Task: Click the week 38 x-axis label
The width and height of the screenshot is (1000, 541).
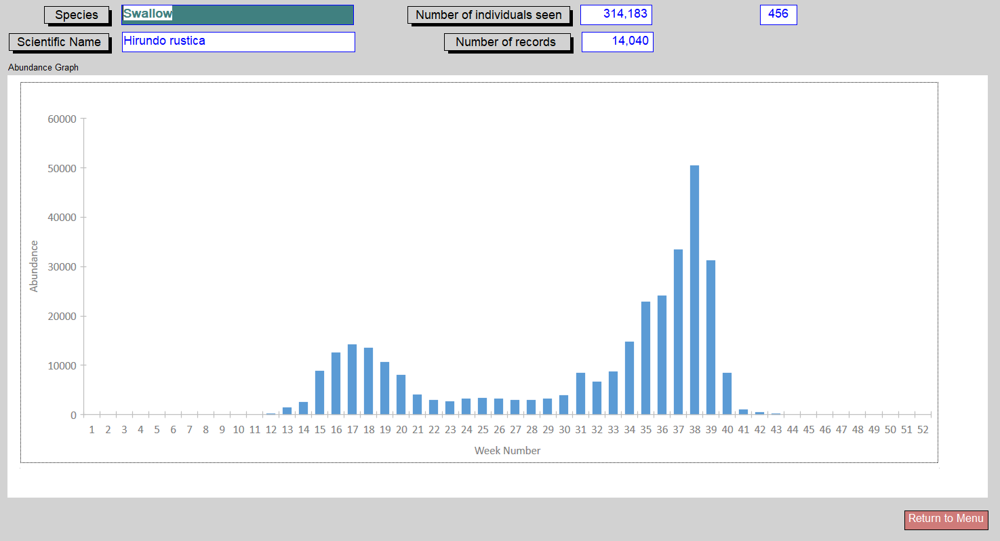Action: [x=694, y=430]
